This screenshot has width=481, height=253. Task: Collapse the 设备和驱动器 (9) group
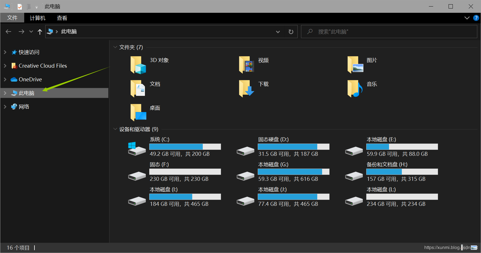click(x=115, y=129)
